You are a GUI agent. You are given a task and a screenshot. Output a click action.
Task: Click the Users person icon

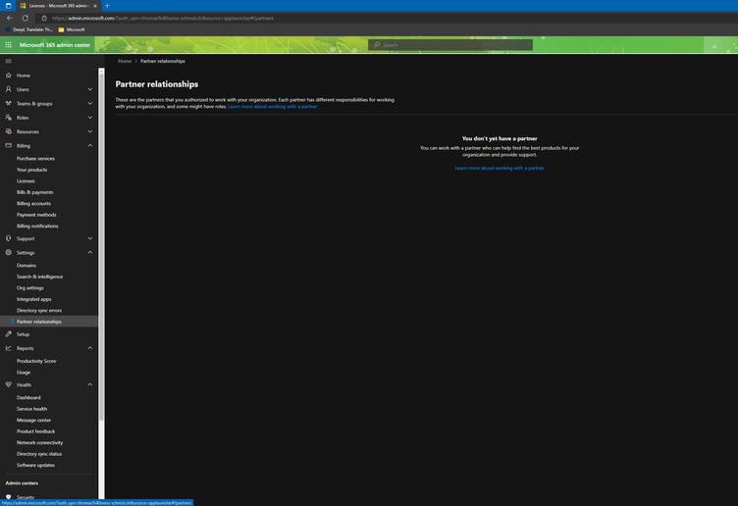click(9, 89)
